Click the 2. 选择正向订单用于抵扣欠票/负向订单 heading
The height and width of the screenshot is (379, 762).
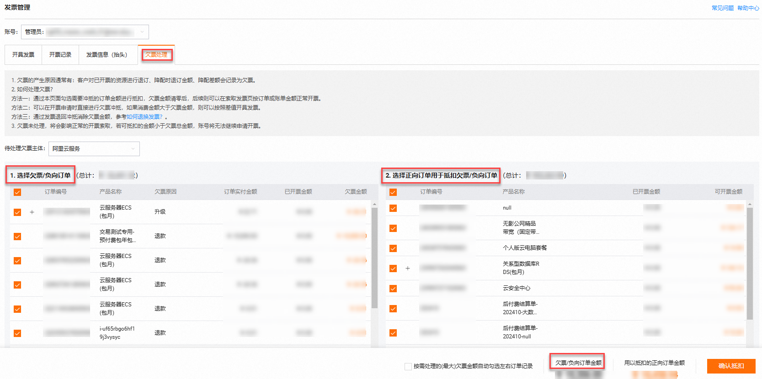coord(441,175)
